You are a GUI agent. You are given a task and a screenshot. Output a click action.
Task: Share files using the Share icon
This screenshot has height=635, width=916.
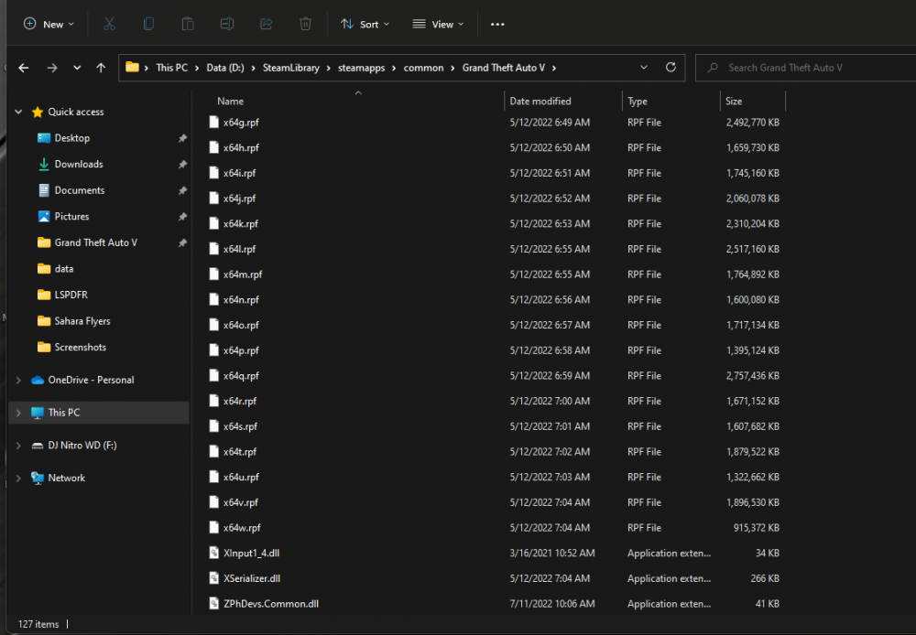[x=266, y=24]
